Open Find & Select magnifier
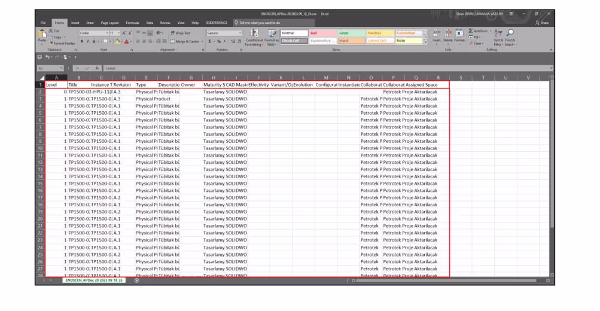 coord(510,37)
